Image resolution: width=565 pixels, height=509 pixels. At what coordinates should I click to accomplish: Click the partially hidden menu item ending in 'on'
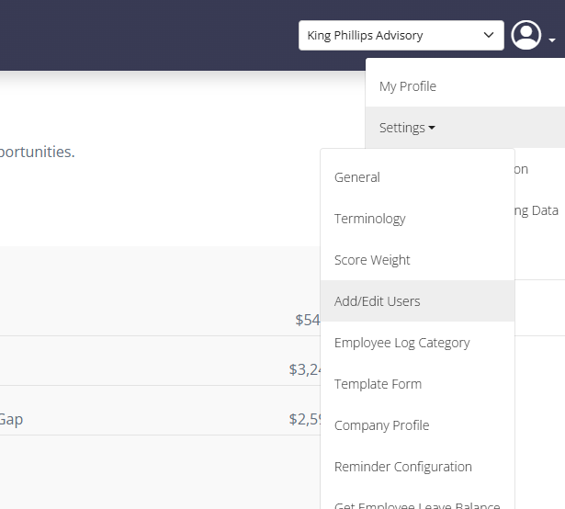tap(522, 169)
